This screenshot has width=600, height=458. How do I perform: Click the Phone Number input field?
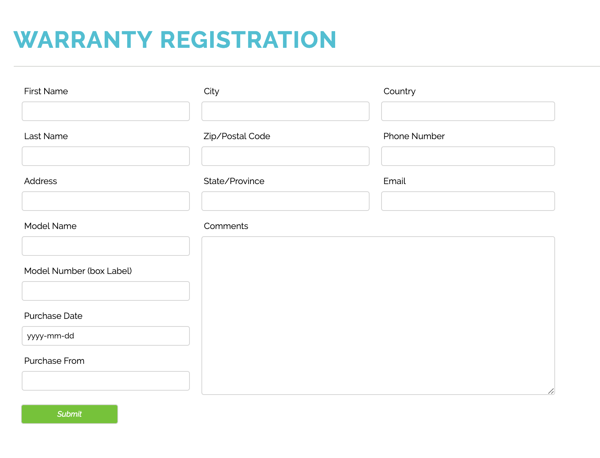coord(468,156)
